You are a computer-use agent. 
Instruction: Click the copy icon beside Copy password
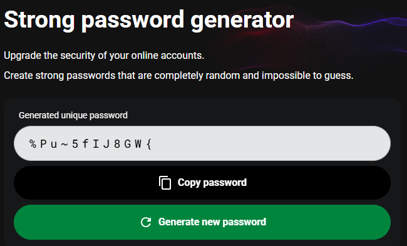coord(165,183)
